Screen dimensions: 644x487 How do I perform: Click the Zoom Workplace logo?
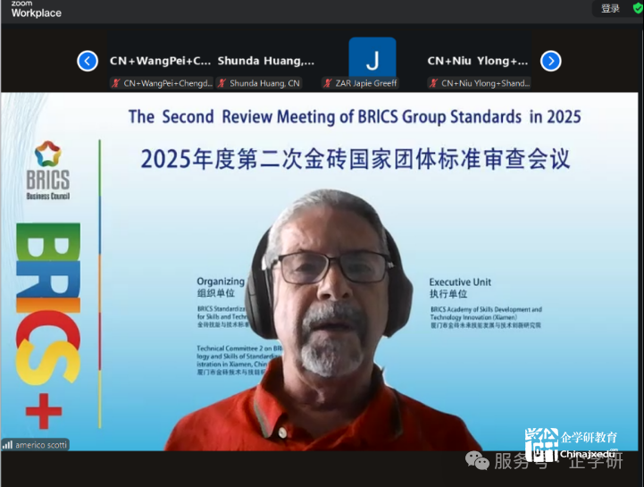(36, 9)
